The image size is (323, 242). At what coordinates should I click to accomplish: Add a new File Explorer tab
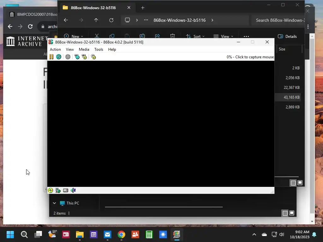(143, 8)
